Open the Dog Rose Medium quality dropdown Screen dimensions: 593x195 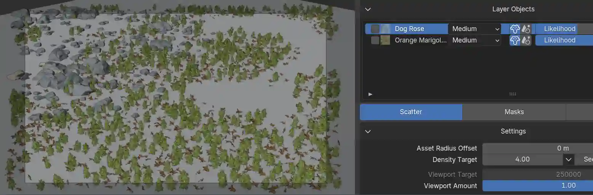[475, 29]
